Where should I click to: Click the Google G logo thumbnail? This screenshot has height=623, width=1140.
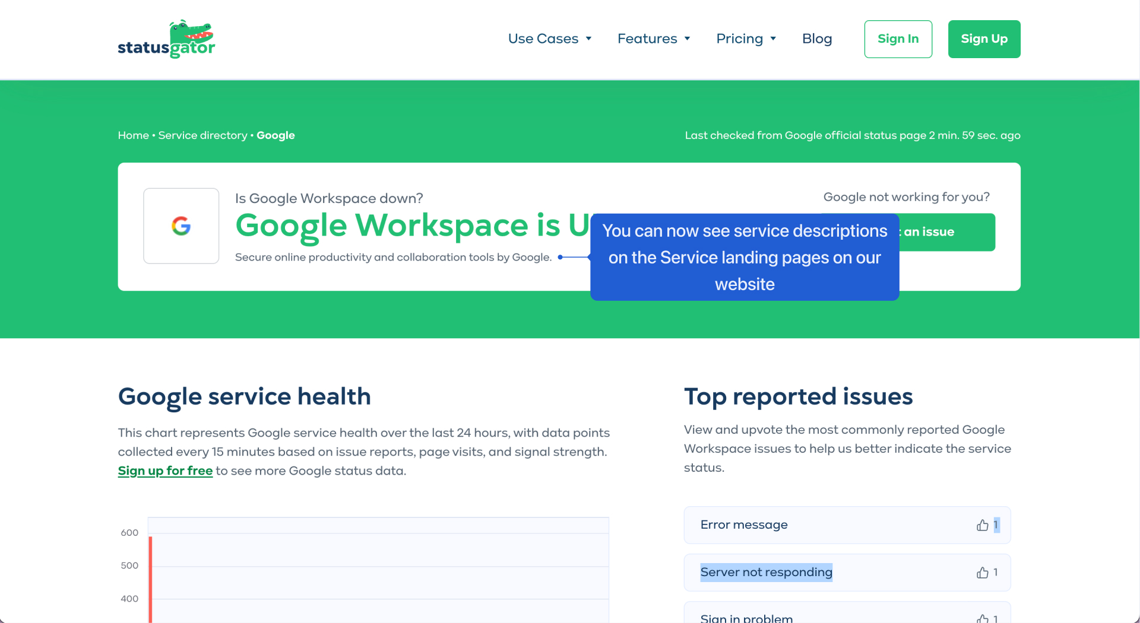[x=181, y=226]
